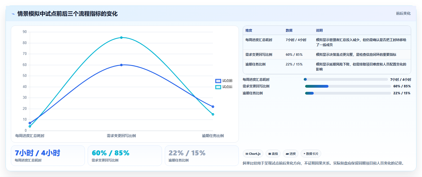Click the 数据 column header

tap(289, 31)
